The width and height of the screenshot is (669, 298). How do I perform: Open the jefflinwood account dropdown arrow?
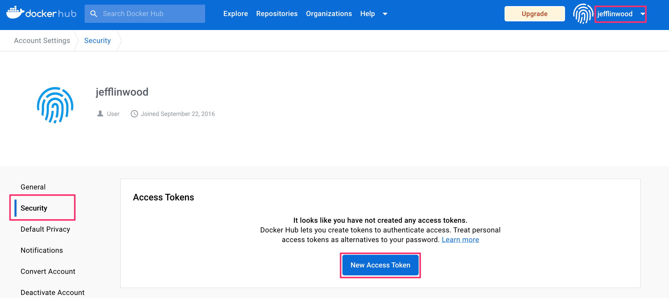point(642,14)
